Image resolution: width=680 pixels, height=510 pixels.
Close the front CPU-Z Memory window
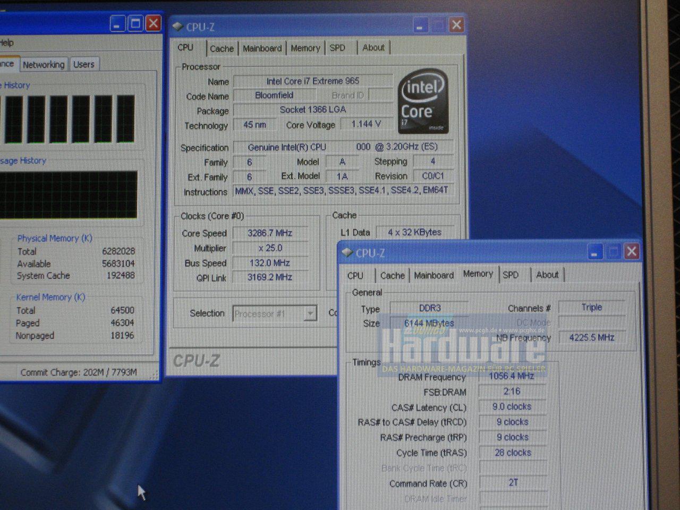(631, 251)
